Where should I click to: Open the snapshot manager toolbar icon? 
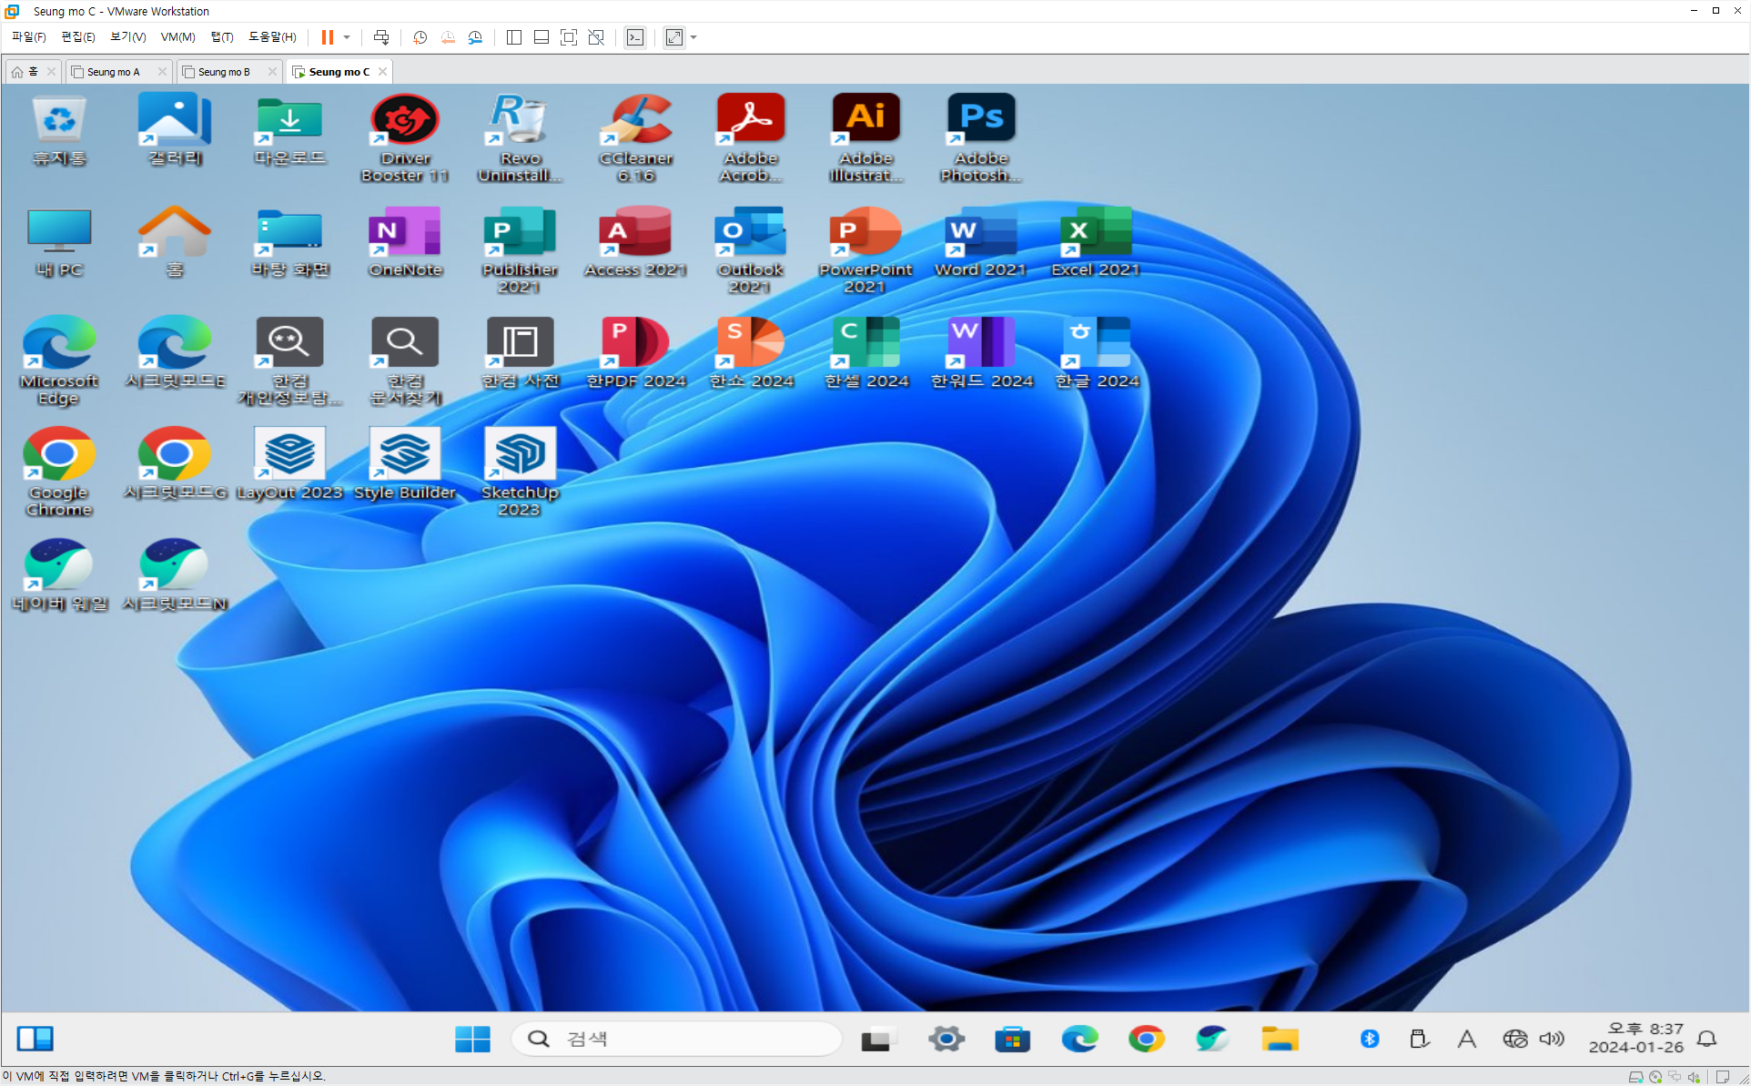point(475,37)
